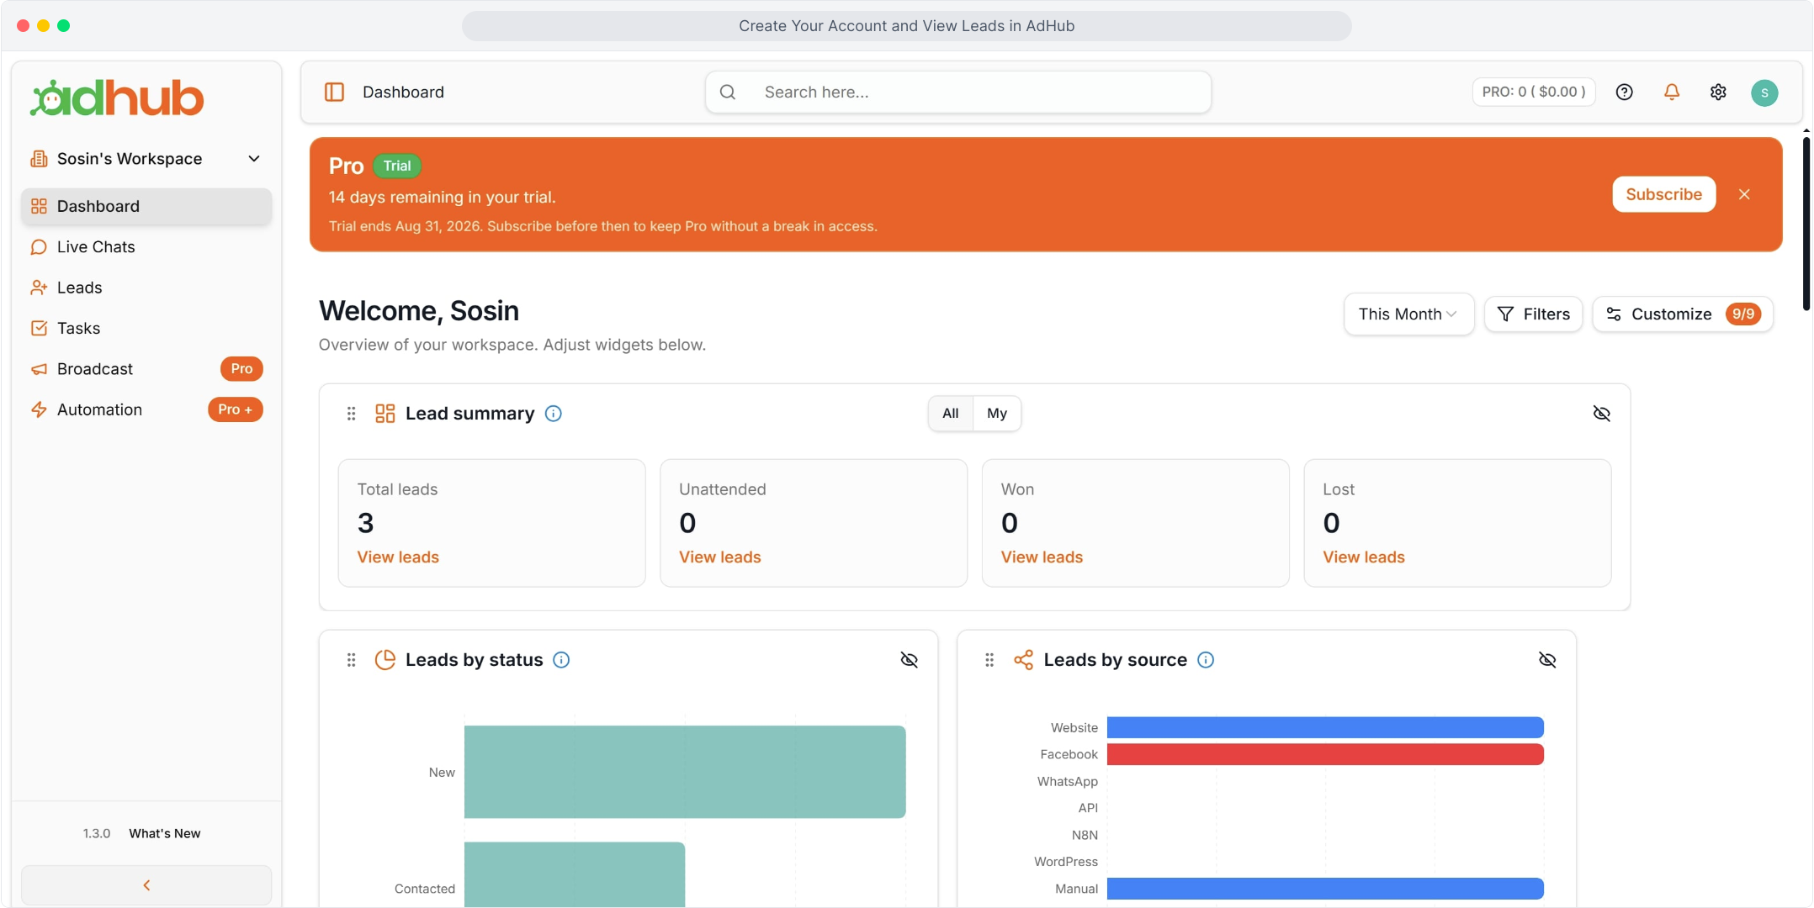This screenshot has height=908, width=1814.
Task: Open notifications bell
Action: pos(1672,92)
